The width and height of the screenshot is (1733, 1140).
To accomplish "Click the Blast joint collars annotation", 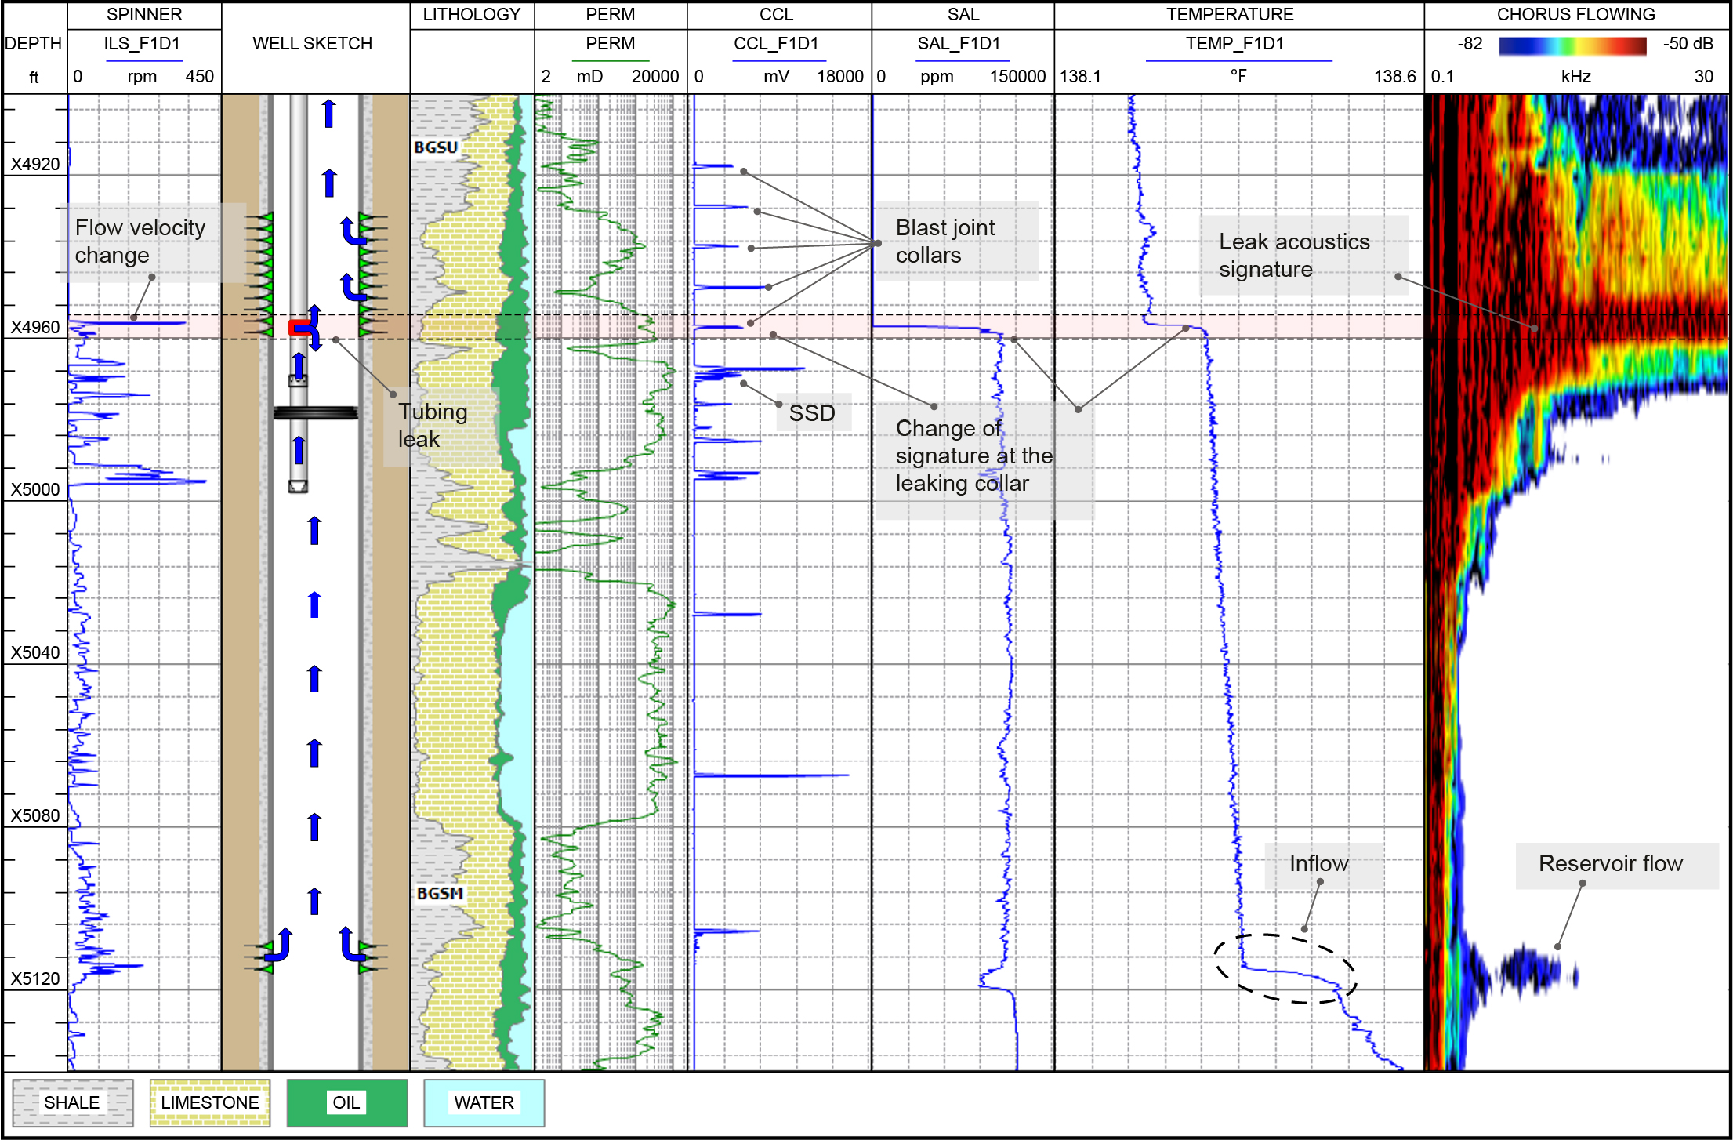I will click(945, 241).
